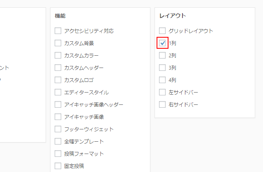Click the 右サイドバー label text

coord(183,104)
